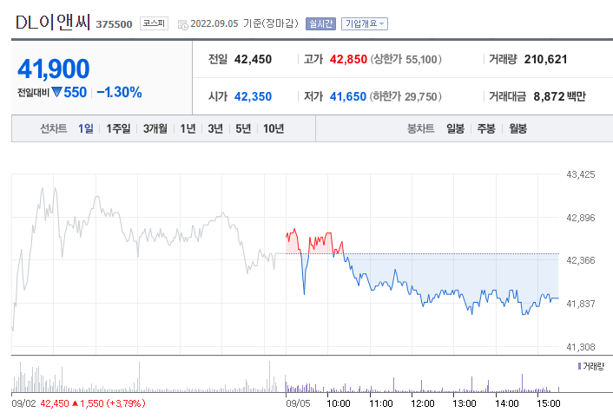Click the calendar icon before the date
Screen dimensions: 613x419
coord(182,25)
